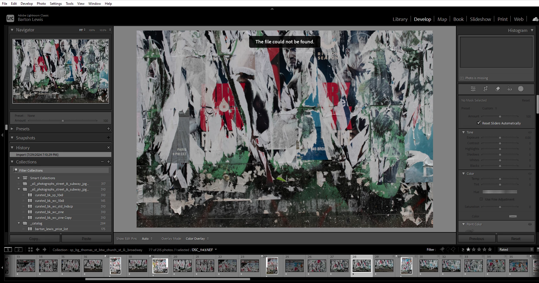
Task: Set filter to one star rating
Action: click(x=468, y=249)
